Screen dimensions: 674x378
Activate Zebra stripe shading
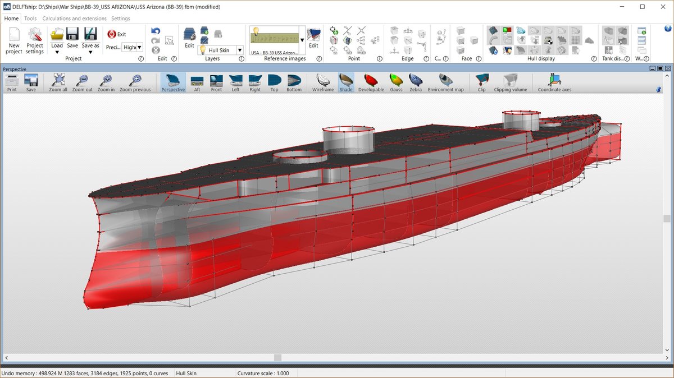coord(416,82)
